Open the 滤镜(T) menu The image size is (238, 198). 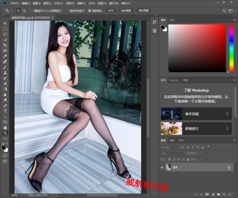click(x=81, y=3)
